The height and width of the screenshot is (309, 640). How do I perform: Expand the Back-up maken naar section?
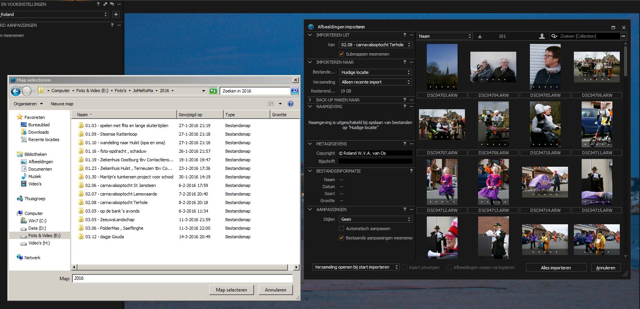click(310, 100)
